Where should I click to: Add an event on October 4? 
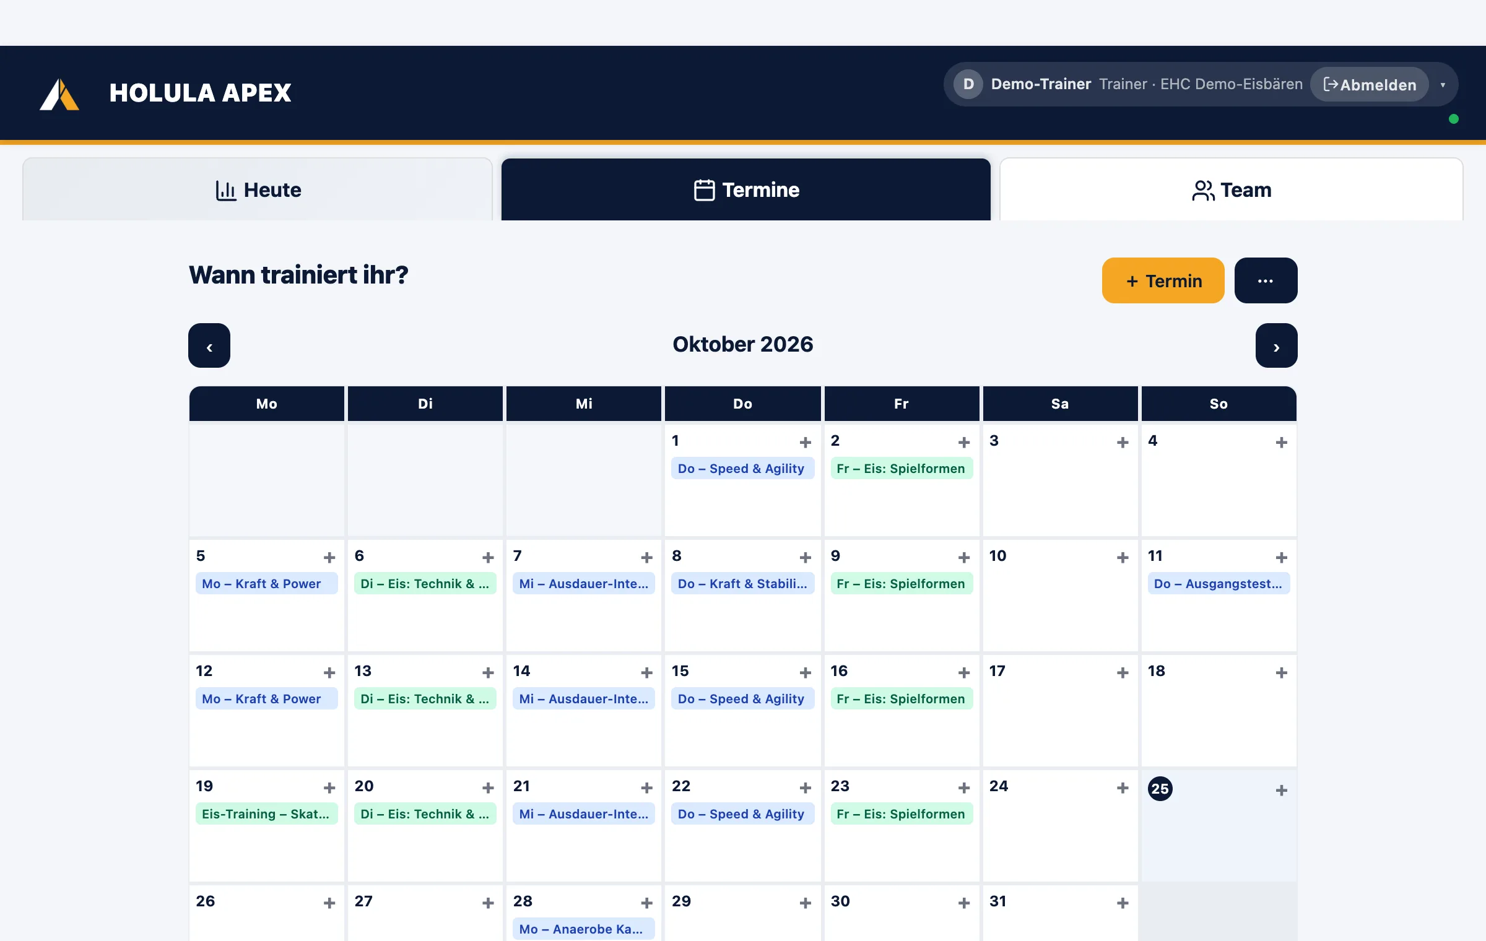pyautogui.click(x=1281, y=442)
